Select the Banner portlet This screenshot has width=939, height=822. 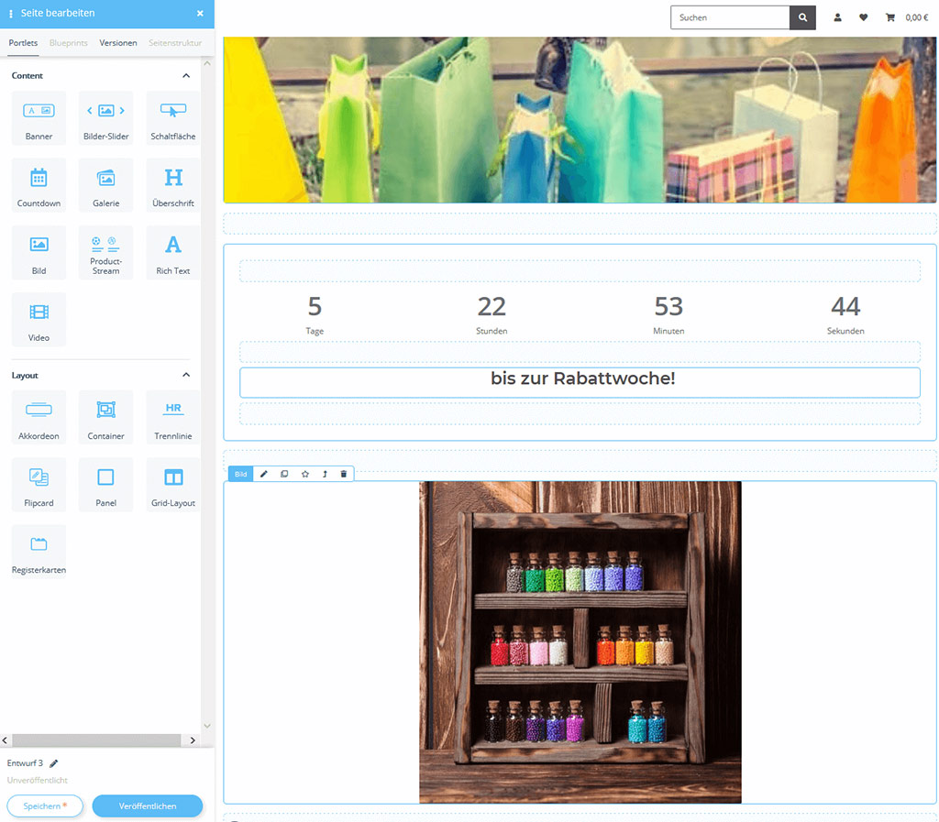point(39,118)
